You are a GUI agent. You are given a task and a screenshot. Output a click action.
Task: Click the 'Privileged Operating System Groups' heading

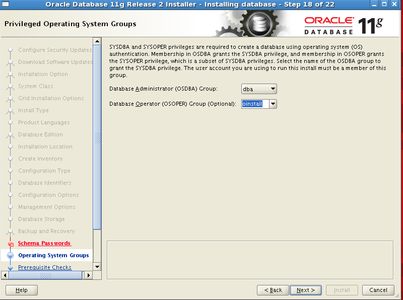tap(71, 24)
